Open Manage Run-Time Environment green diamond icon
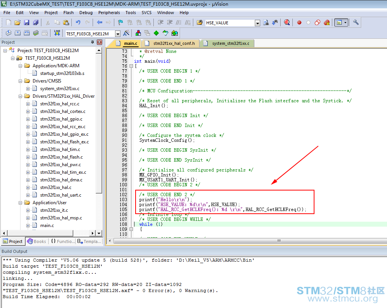387x308 pixels. (x=156, y=33)
